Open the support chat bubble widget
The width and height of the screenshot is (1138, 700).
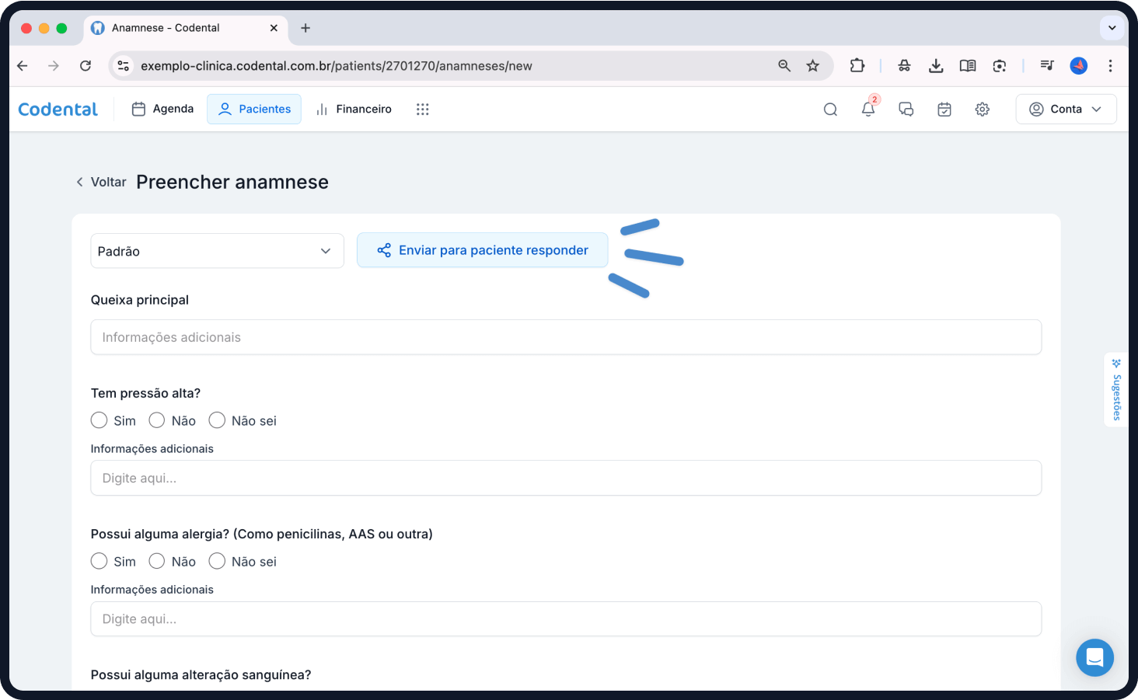[x=1094, y=657]
